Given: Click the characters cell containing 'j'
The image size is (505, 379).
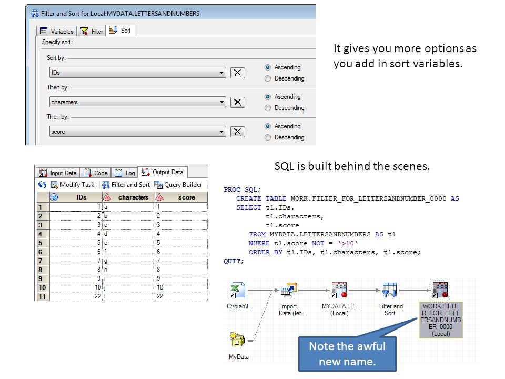Looking at the screenshot, I should tap(128, 287).
